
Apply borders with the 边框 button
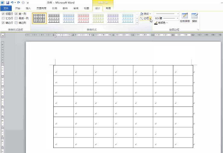pyautogui.click(x=144, y=18)
